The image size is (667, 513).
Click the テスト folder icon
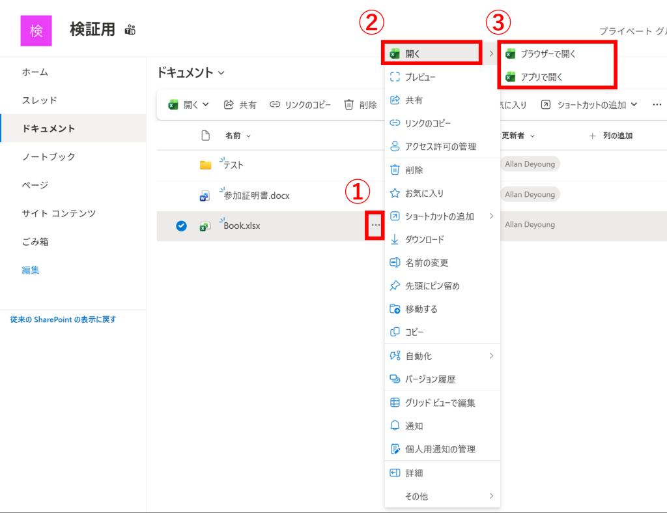click(205, 165)
